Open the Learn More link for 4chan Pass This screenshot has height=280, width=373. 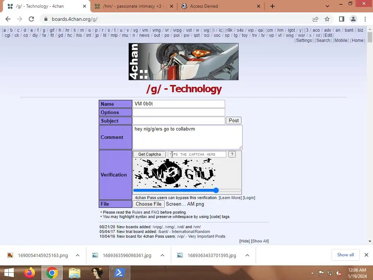230,198
